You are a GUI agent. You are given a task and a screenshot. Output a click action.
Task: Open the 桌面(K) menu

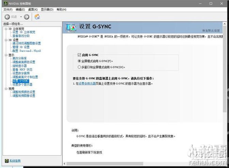pyautogui.click(x=33, y=10)
